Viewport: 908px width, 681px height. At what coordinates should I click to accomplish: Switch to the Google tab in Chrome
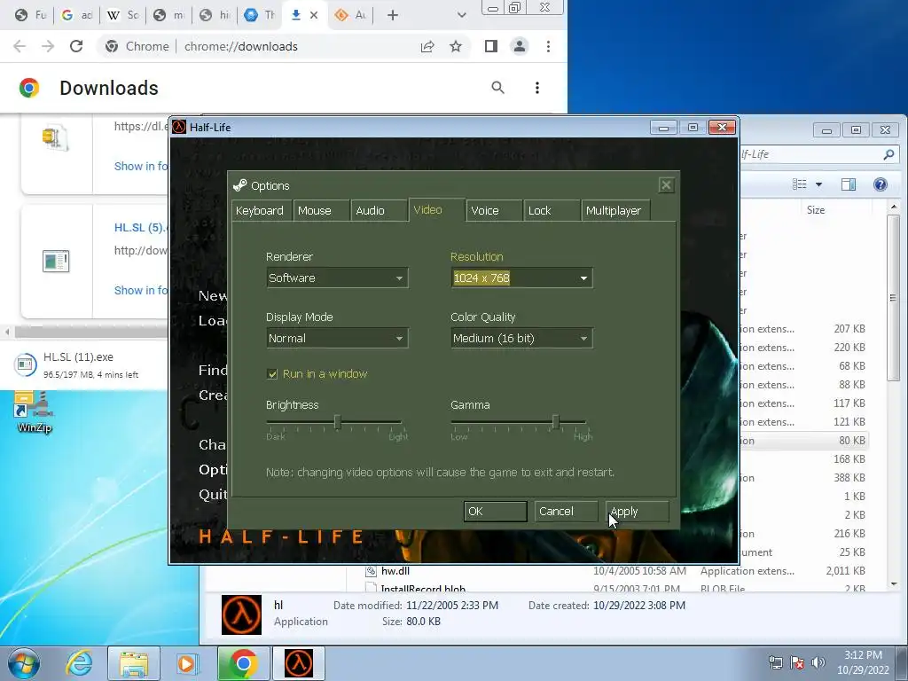[77, 15]
